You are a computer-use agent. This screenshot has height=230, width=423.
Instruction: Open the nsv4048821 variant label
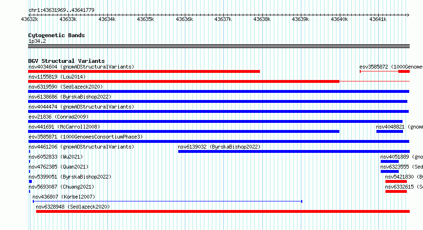400,127
